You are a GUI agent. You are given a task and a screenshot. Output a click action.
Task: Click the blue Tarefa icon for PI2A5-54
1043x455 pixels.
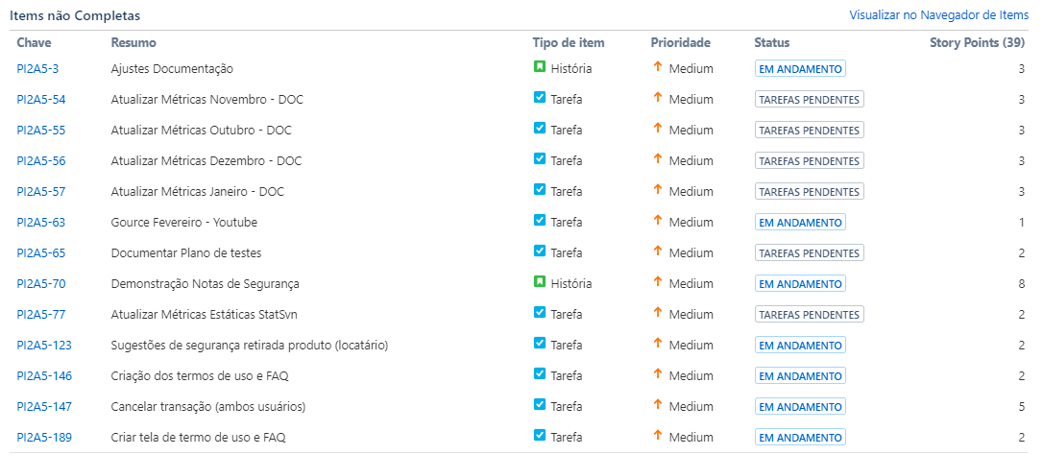tap(540, 97)
